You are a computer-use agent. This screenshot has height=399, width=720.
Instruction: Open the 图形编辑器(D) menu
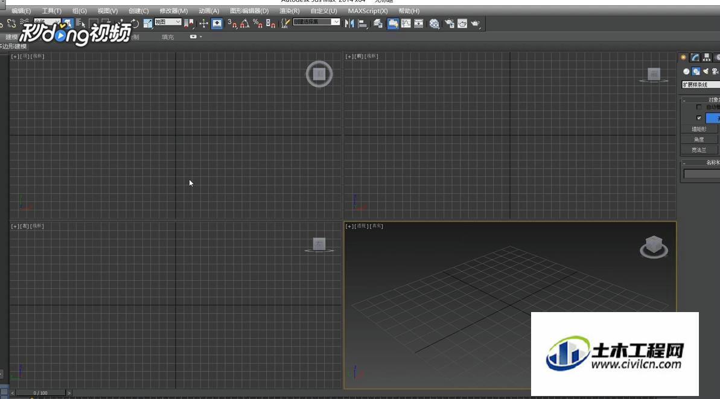point(249,11)
